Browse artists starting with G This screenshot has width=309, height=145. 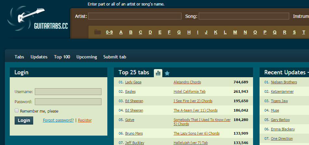click(179, 32)
